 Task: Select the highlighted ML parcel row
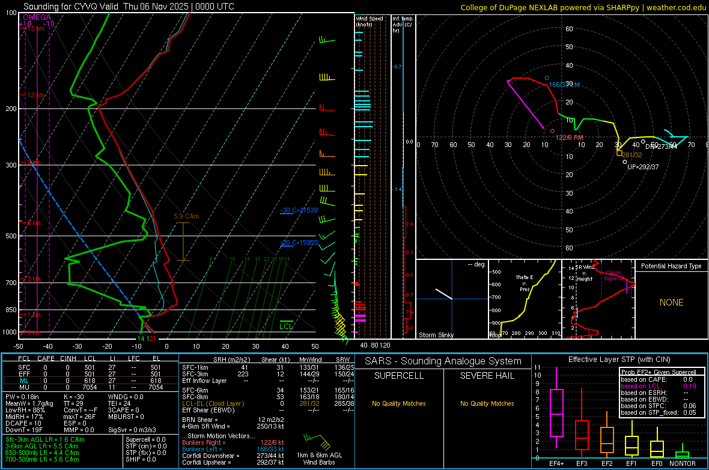(91, 381)
